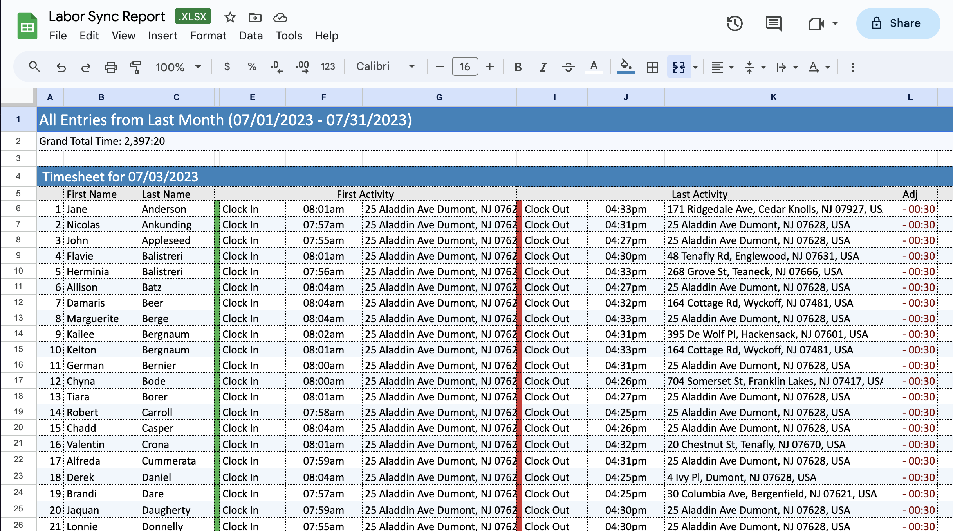The height and width of the screenshot is (531, 953).
Task: Expand the merge cells type dropdown arrow
Action: click(695, 67)
